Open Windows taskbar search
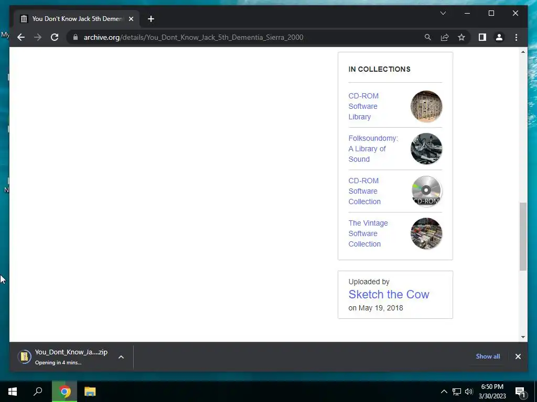Viewport: 537px width, 402px height. (38, 392)
